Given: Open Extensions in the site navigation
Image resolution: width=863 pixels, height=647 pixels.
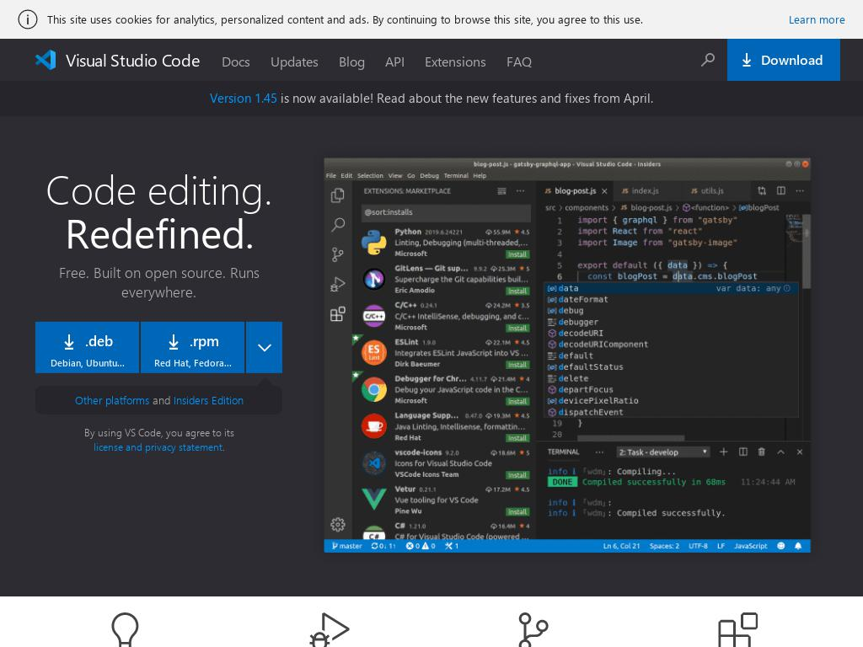Looking at the screenshot, I should pos(454,61).
